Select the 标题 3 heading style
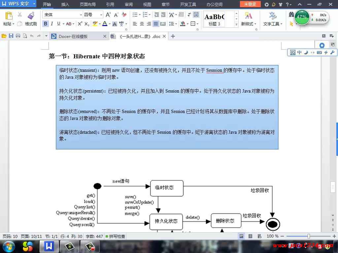Image resolution: width=338 pixels, height=253 pixels. click(215, 19)
